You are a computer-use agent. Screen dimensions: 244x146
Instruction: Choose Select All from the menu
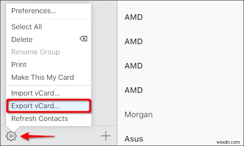pyautogui.click(x=48, y=27)
